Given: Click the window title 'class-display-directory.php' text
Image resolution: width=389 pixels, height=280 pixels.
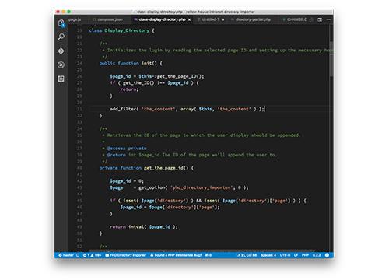Looking at the screenshot, I should point(159,12).
